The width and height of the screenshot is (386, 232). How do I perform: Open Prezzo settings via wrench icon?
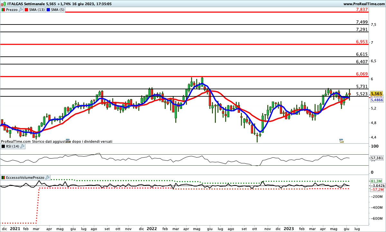click(x=21, y=10)
